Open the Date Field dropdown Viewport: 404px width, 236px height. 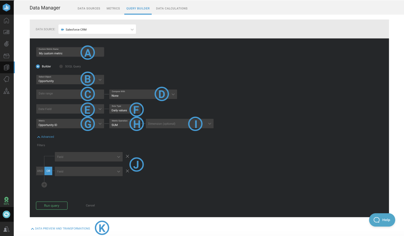point(70,109)
